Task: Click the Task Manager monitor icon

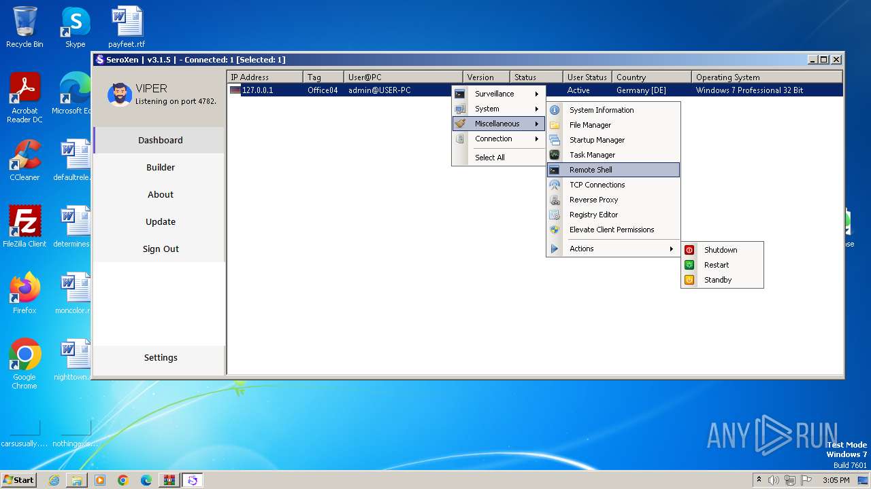Action: coord(555,155)
